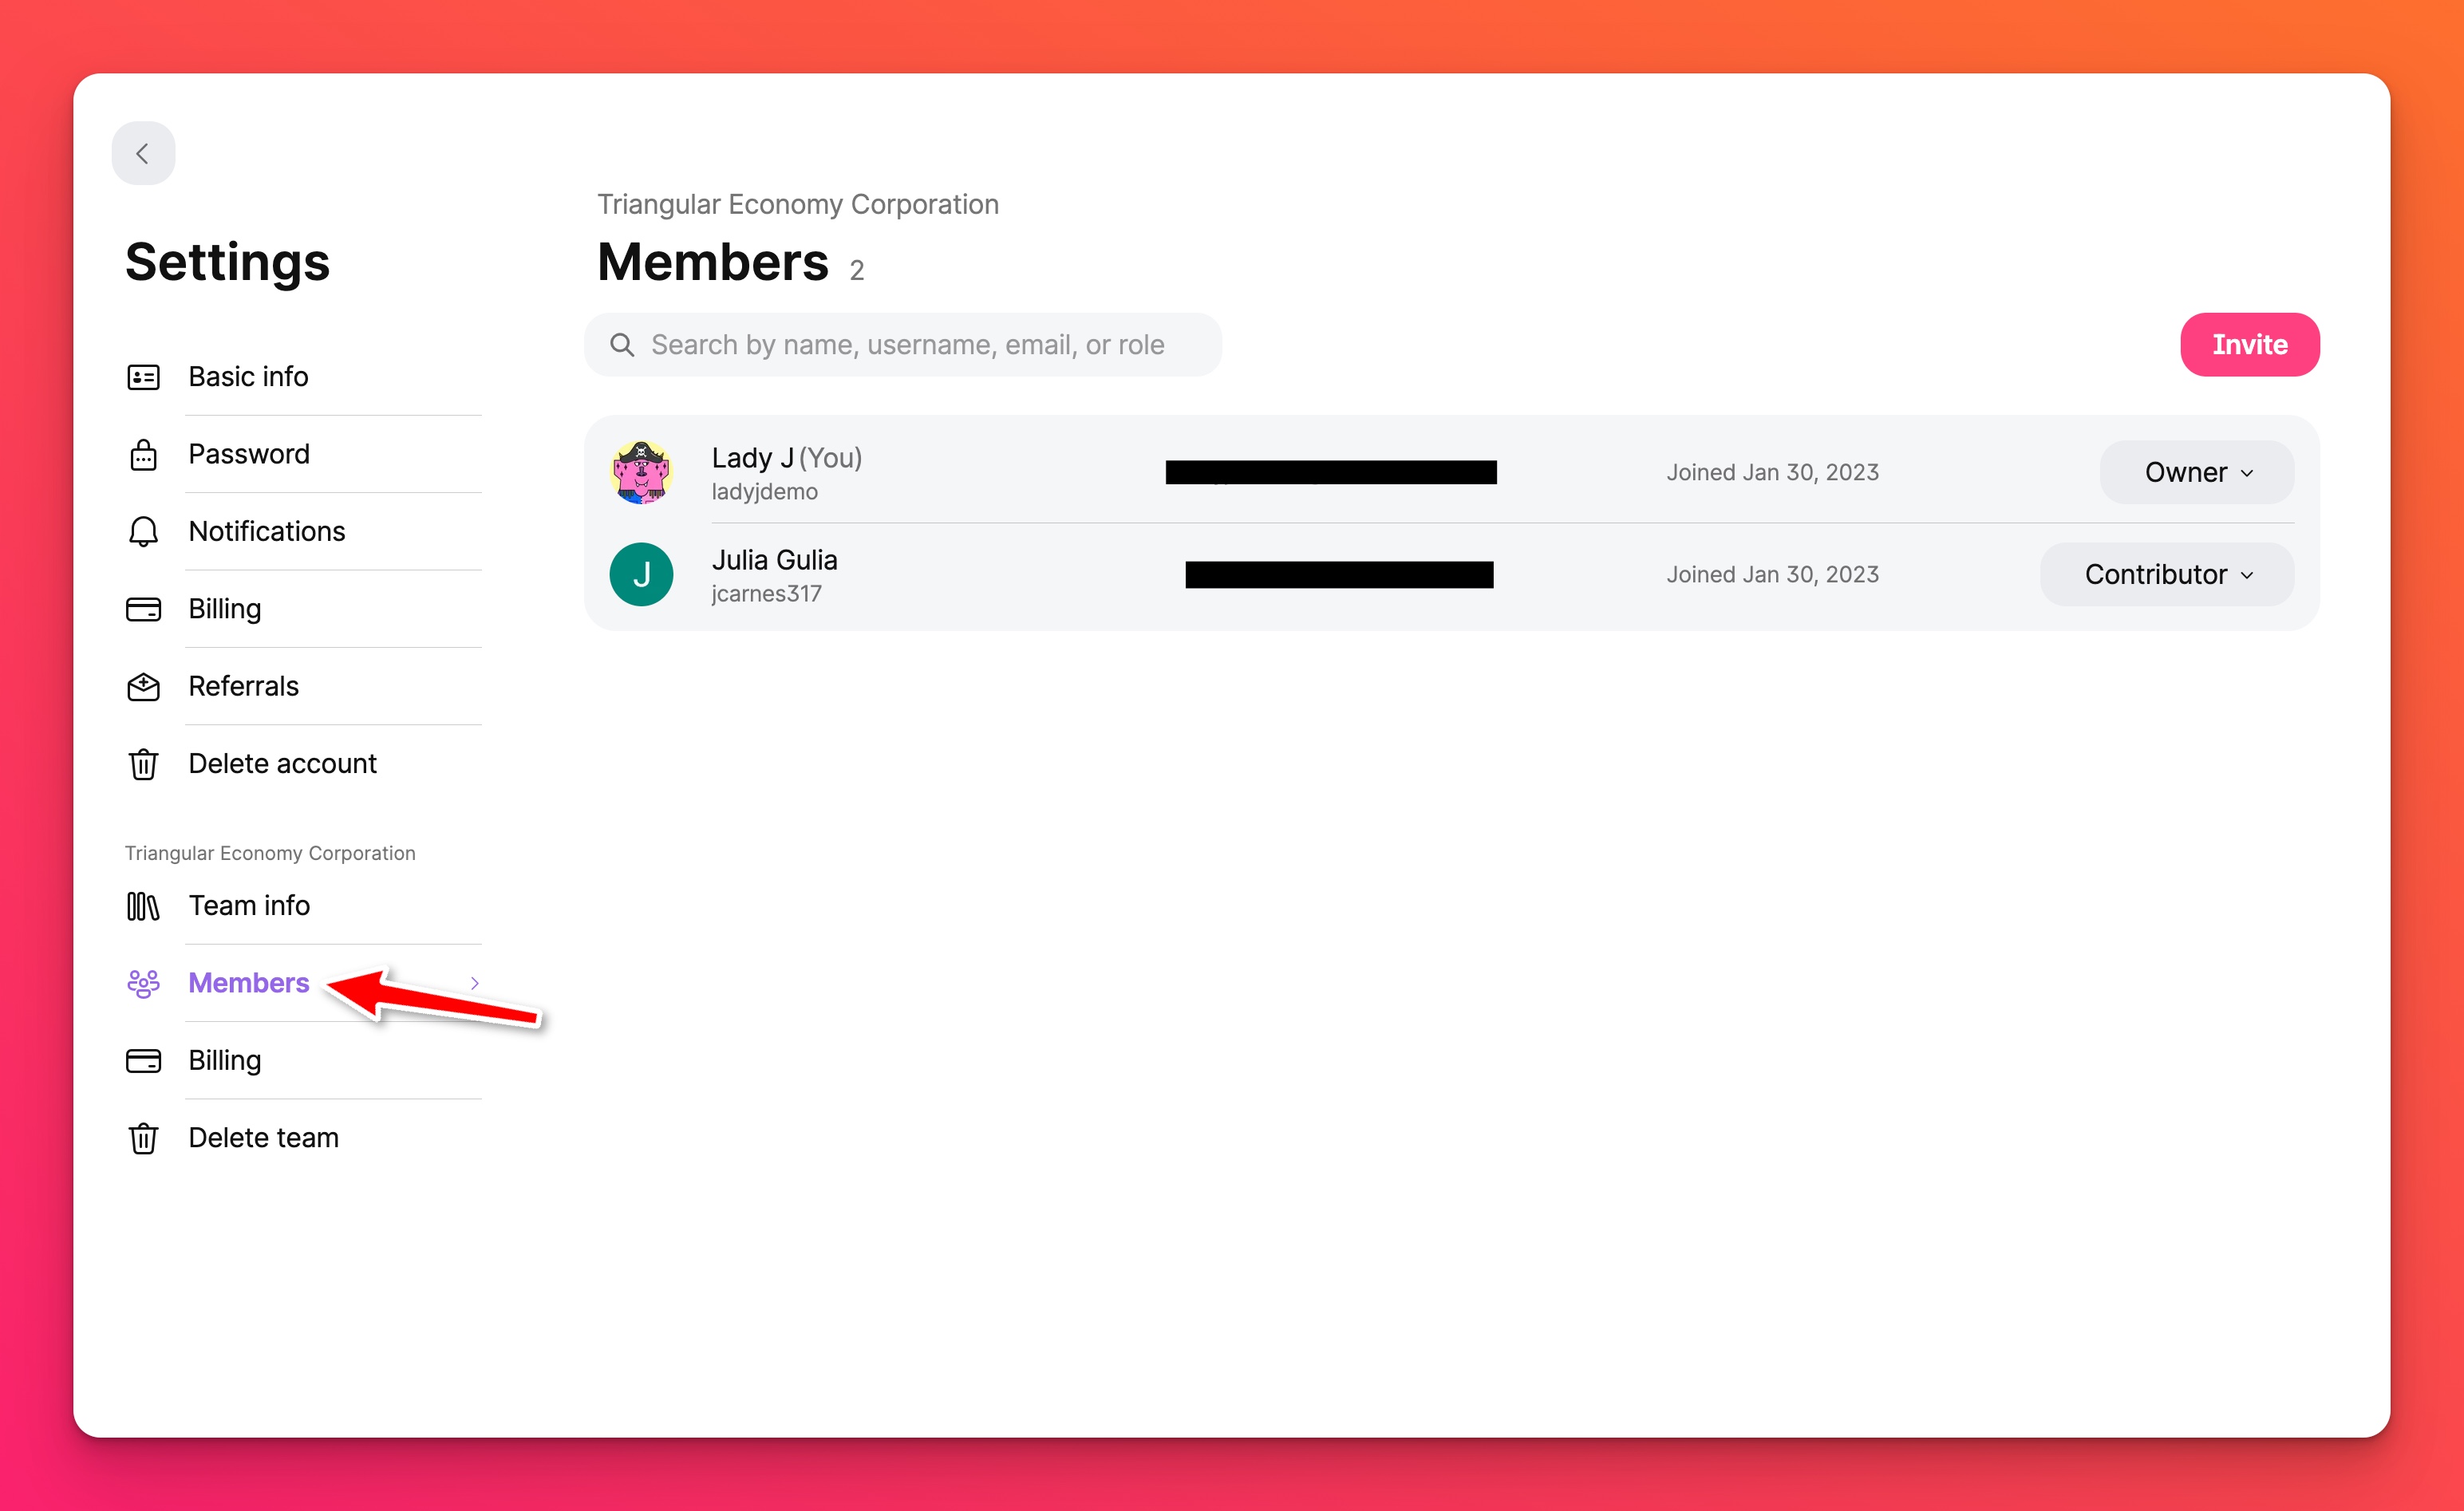Image resolution: width=2464 pixels, height=1511 pixels.
Task: Click the Search by name input field
Action: point(906,343)
